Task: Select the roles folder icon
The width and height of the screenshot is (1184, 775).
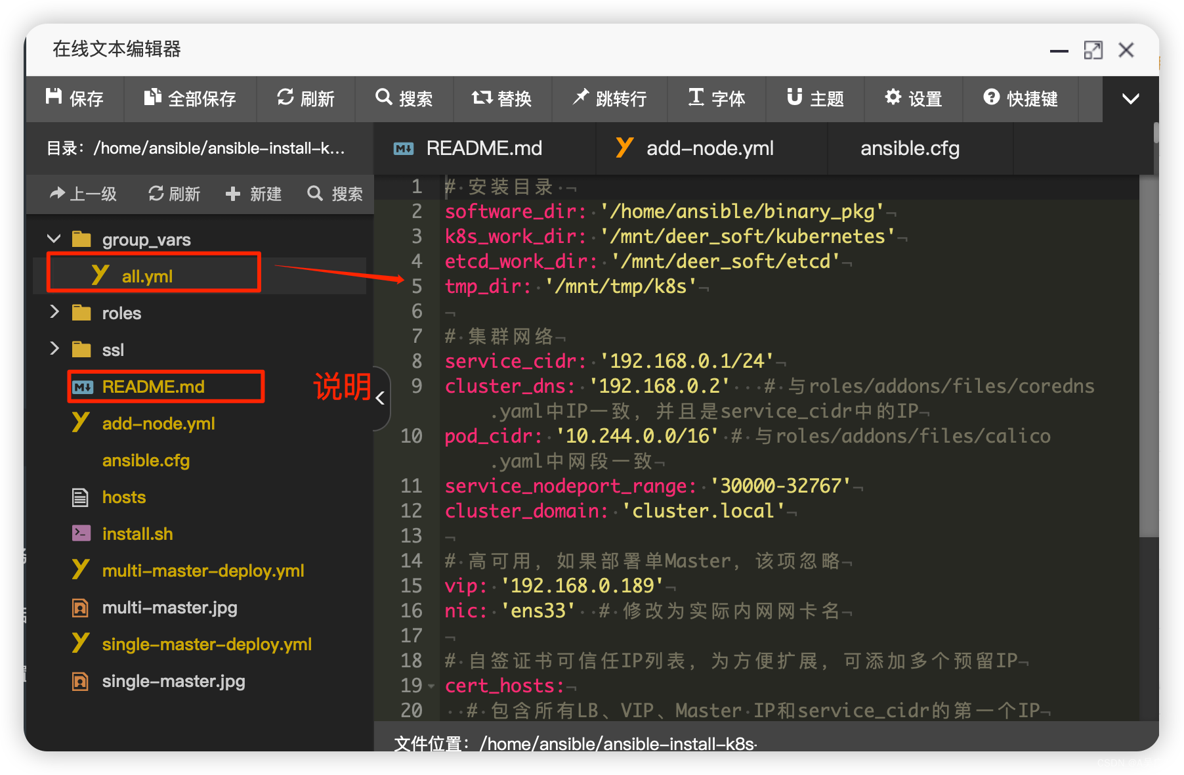Action: click(x=81, y=312)
